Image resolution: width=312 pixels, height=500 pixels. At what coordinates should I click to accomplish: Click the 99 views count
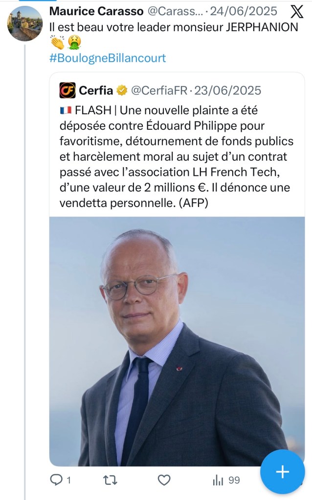234,480
